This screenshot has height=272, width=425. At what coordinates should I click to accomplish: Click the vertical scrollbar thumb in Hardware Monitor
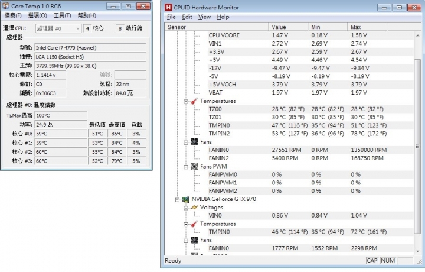(418, 147)
